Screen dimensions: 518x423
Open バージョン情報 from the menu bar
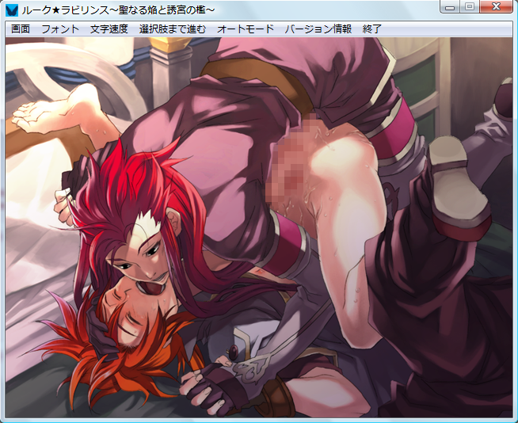point(318,29)
